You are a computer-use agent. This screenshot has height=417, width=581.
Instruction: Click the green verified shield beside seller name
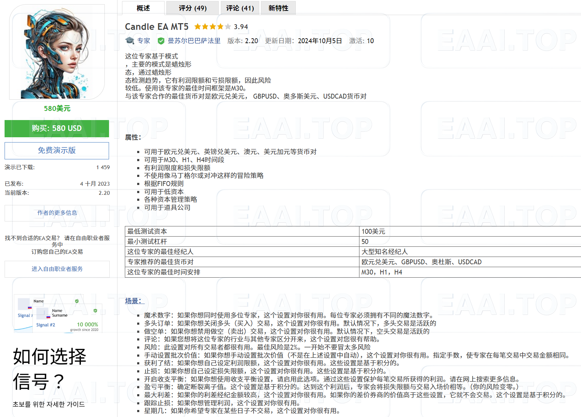point(161,41)
